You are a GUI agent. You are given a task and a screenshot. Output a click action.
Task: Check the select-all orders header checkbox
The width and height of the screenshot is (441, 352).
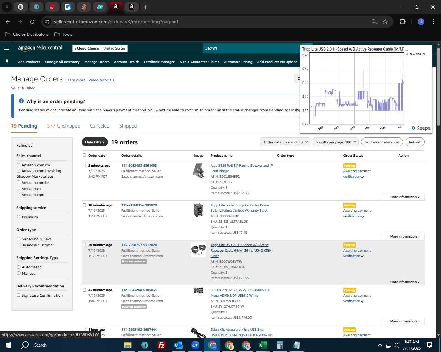84,155
